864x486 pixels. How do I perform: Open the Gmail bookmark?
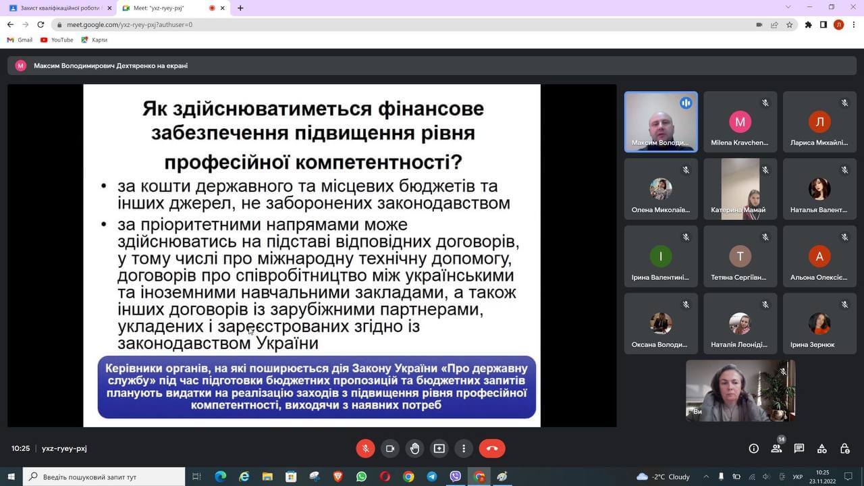[20, 40]
